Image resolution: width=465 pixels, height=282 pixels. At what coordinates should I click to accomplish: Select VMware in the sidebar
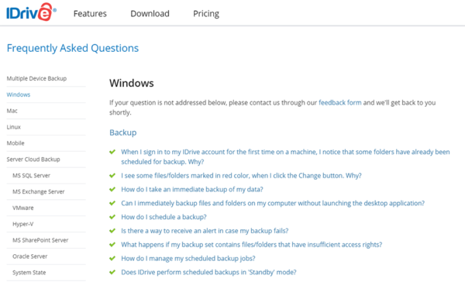[x=22, y=208]
